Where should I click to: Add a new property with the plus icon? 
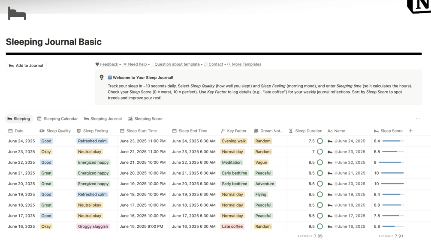pos(410,131)
